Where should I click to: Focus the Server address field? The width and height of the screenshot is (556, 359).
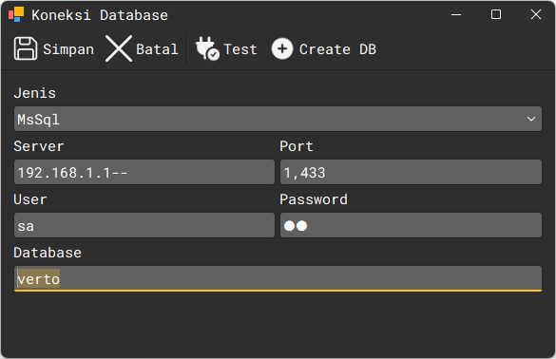pos(144,172)
